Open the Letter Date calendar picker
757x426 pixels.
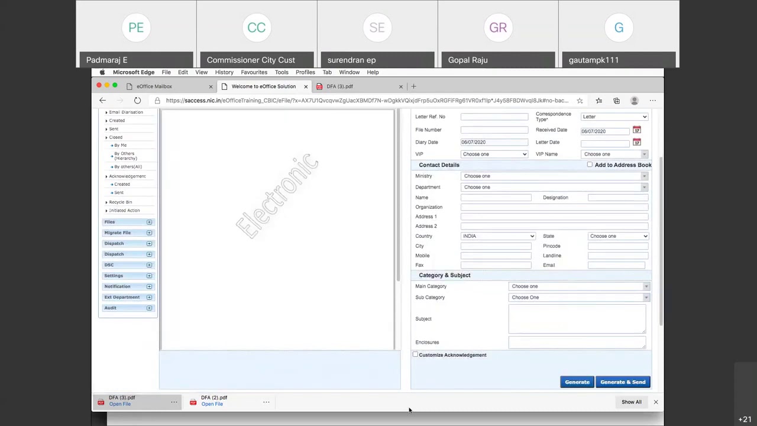click(636, 142)
